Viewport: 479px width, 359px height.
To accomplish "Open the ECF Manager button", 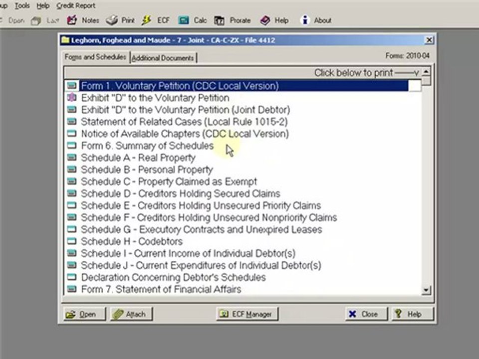I will [247, 314].
